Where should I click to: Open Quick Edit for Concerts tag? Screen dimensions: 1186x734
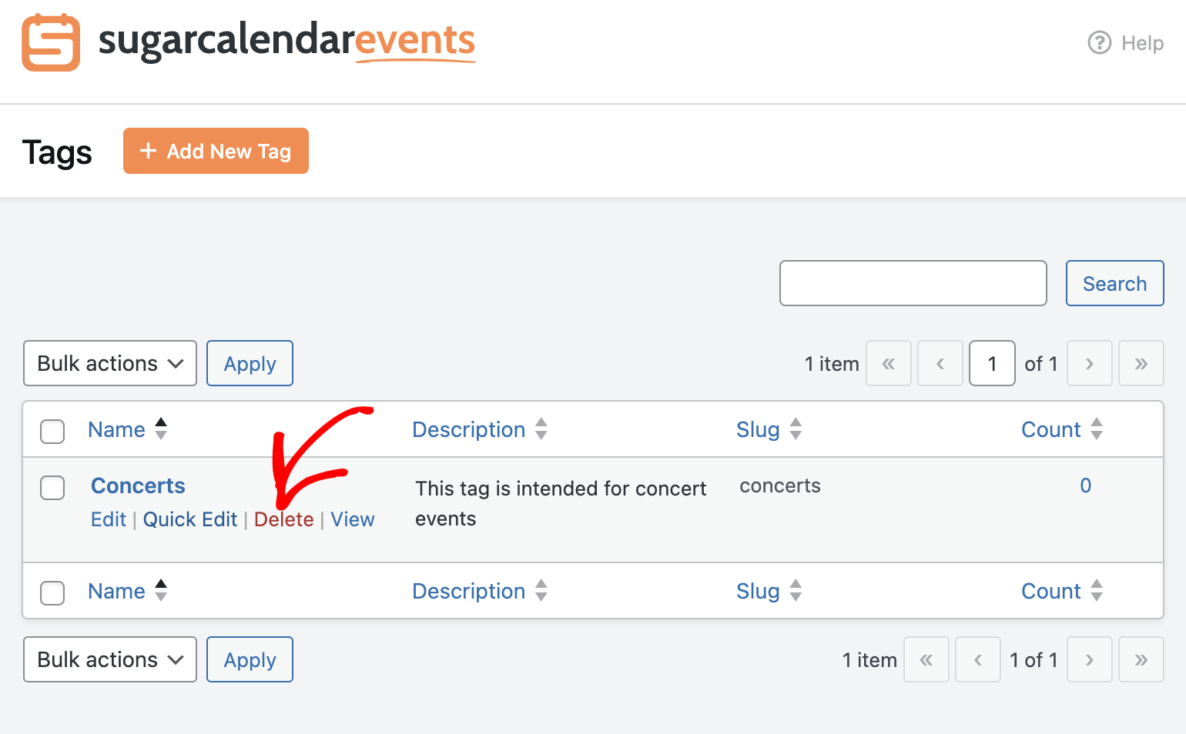tap(190, 519)
